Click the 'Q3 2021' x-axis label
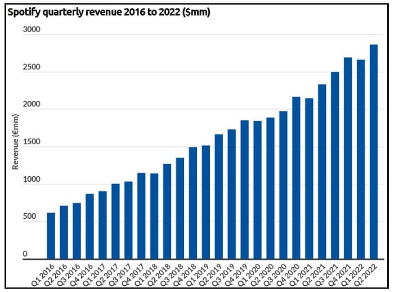This screenshot has width=394, height=292. [x=327, y=275]
